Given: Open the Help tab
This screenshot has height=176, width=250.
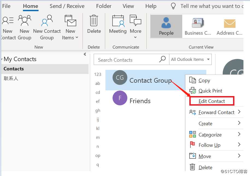Looking at the screenshot, I should 151,6.
